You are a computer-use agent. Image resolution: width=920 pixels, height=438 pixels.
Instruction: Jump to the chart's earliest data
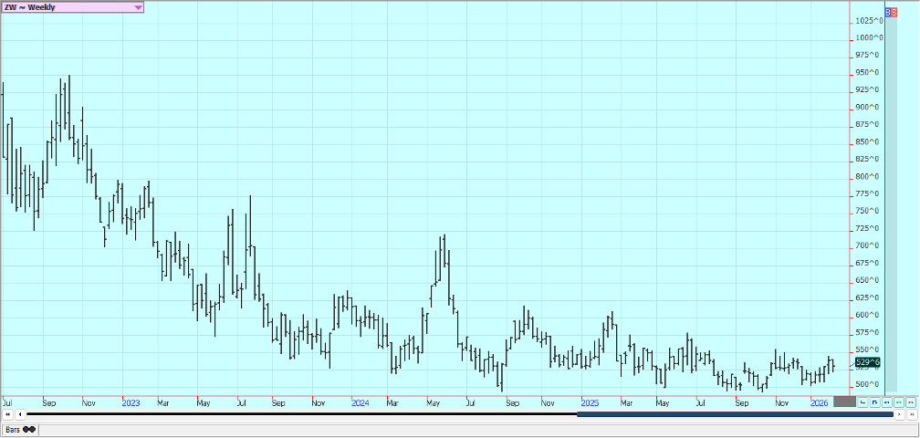click(8, 415)
